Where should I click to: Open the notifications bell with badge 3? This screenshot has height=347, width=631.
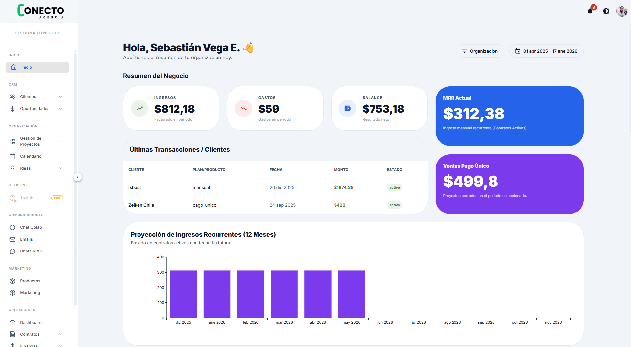[590, 11]
